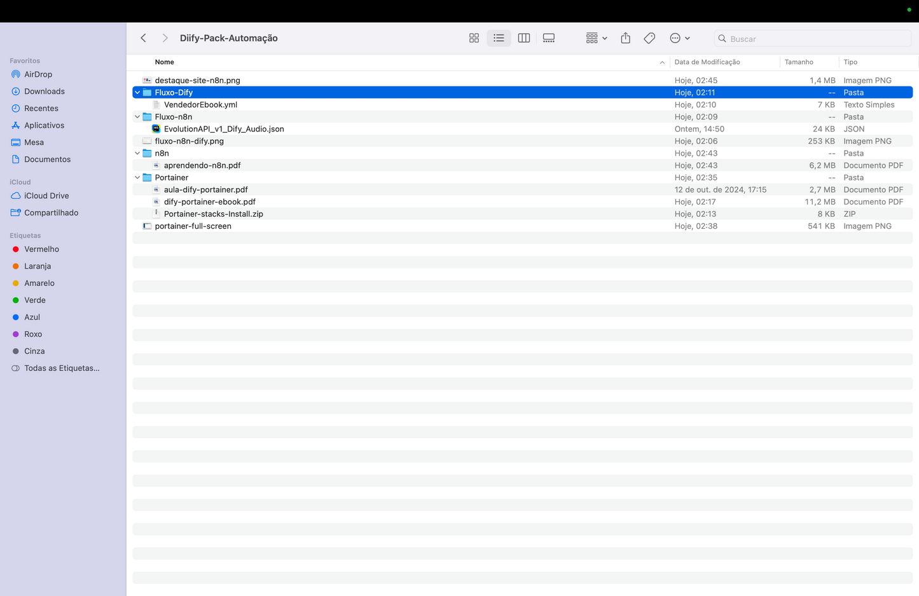Open Downloads in the sidebar
The image size is (919, 596).
[x=44, y=91]
